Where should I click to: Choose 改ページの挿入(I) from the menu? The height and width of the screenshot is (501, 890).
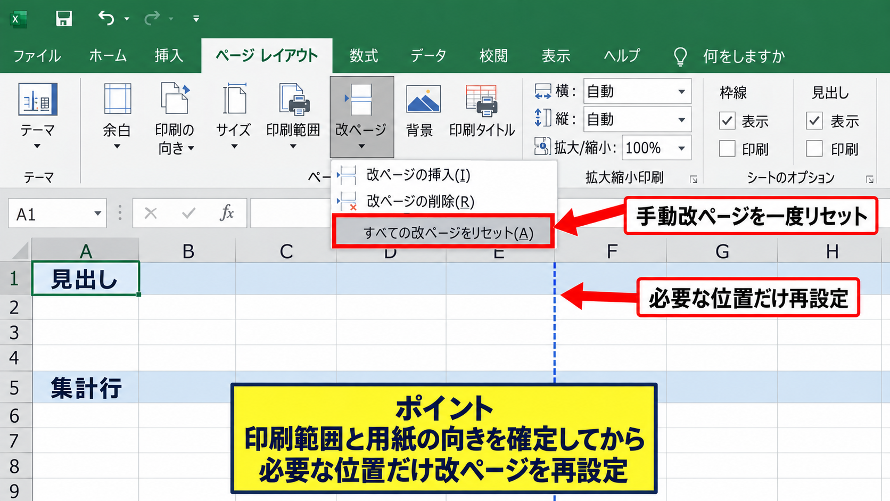pyautogui.click(x=444, y=174)
